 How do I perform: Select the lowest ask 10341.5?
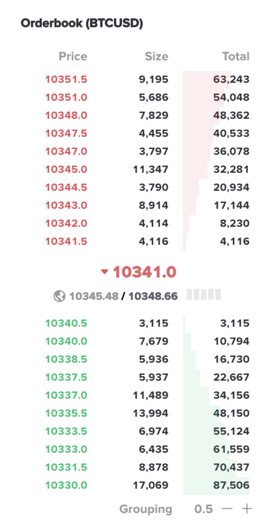(x=66, y=241)
